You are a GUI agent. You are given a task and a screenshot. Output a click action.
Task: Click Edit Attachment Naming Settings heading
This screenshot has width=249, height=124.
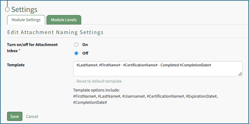[55, 32]
